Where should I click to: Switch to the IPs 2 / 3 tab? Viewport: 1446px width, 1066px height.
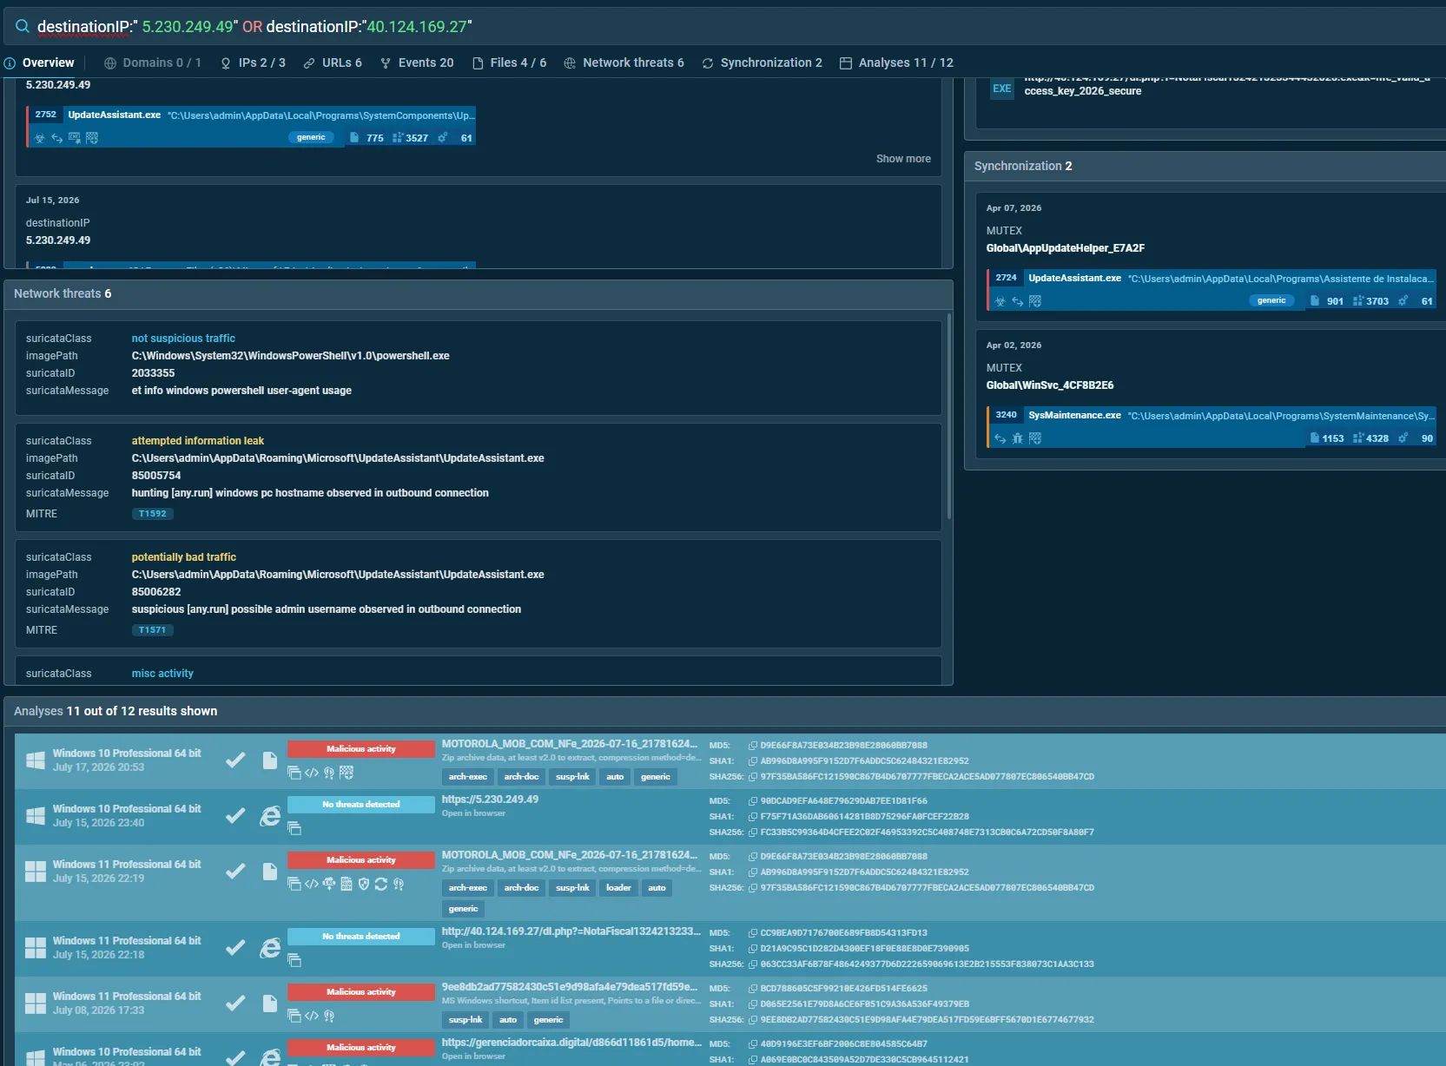[x=253, y=63]
